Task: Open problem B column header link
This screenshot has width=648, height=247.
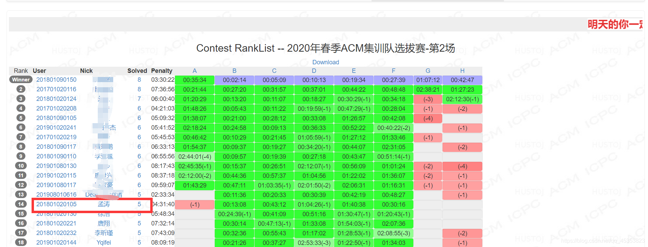Action: (234, 71)
